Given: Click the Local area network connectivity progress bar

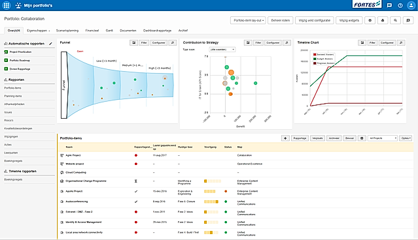Looking at the screenshot, I should point(211,233).
